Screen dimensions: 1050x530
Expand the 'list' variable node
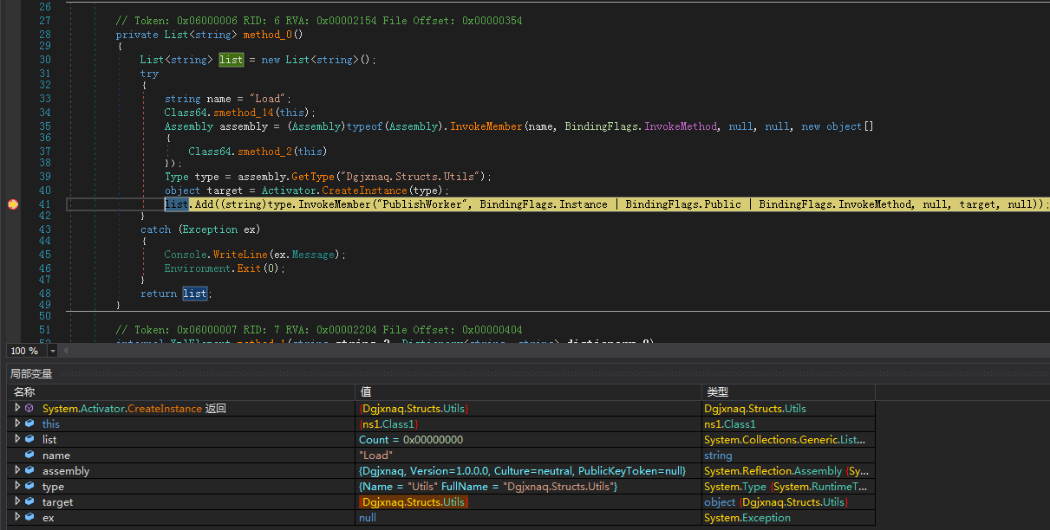pyautogui.click(x=16, y=439)
